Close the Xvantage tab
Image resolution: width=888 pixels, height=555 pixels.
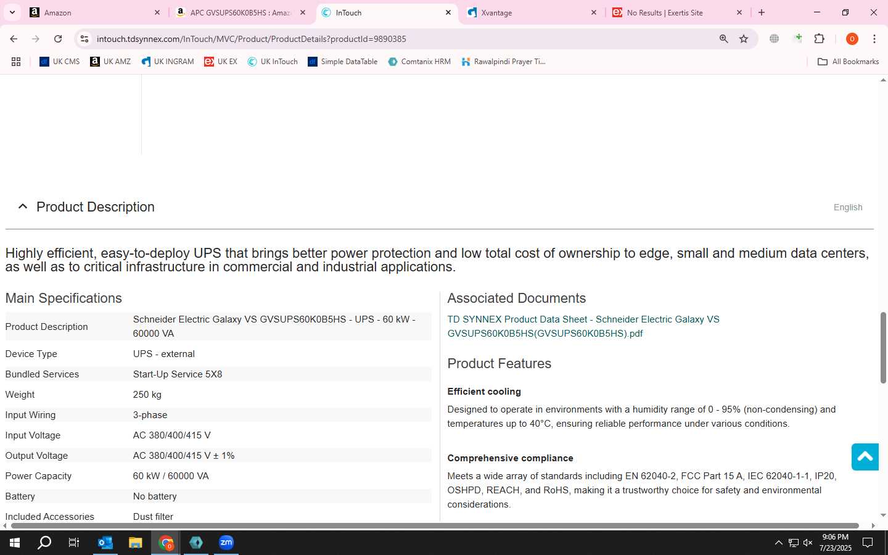coord(594,12)
